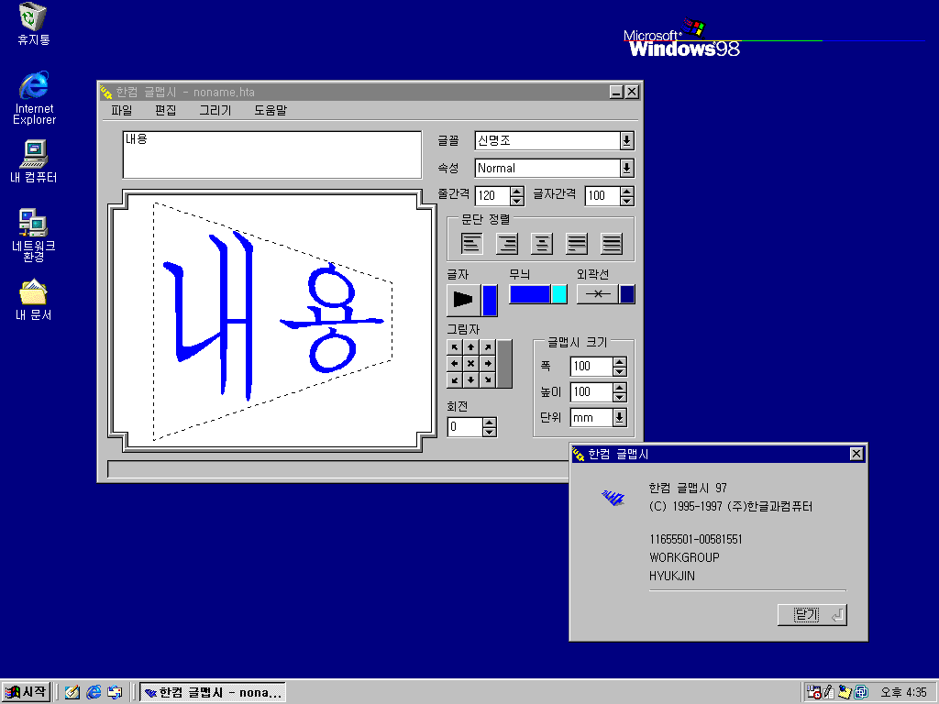This screenshot has width=939, height=704.
Task: Click the clock showing 오후 4:35
Action: 903,693
